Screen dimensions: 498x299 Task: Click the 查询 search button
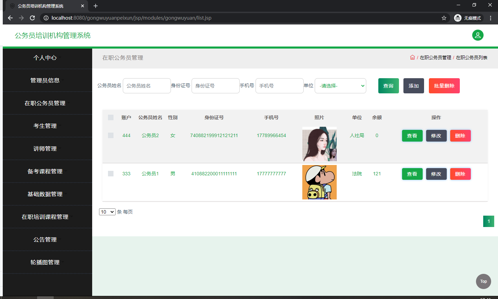tap(389, 86)
